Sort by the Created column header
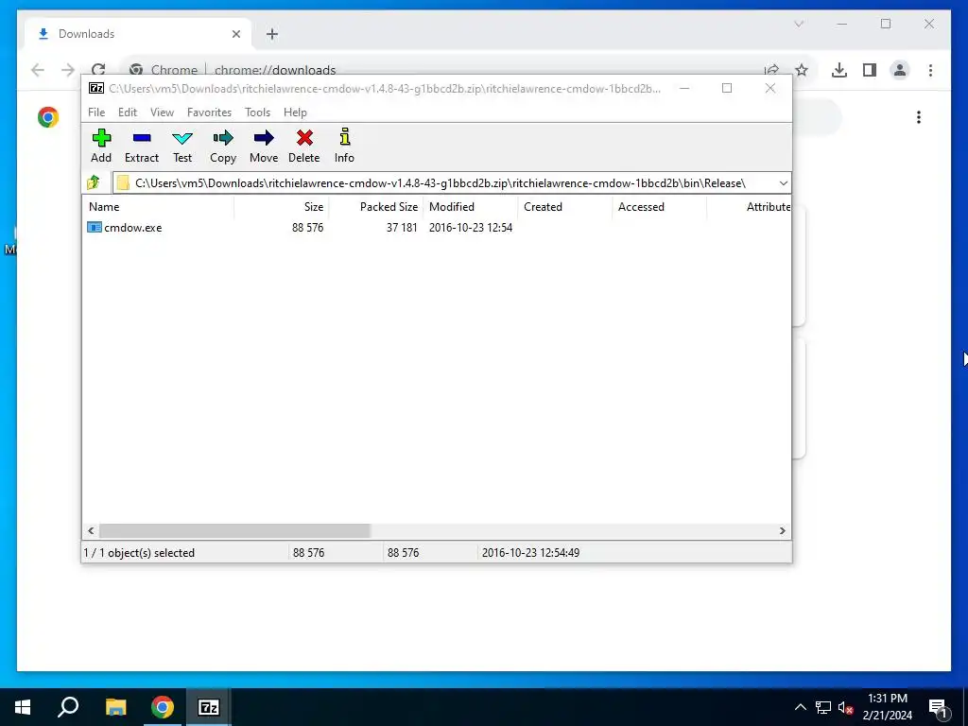968x726 pixels. 564,207
